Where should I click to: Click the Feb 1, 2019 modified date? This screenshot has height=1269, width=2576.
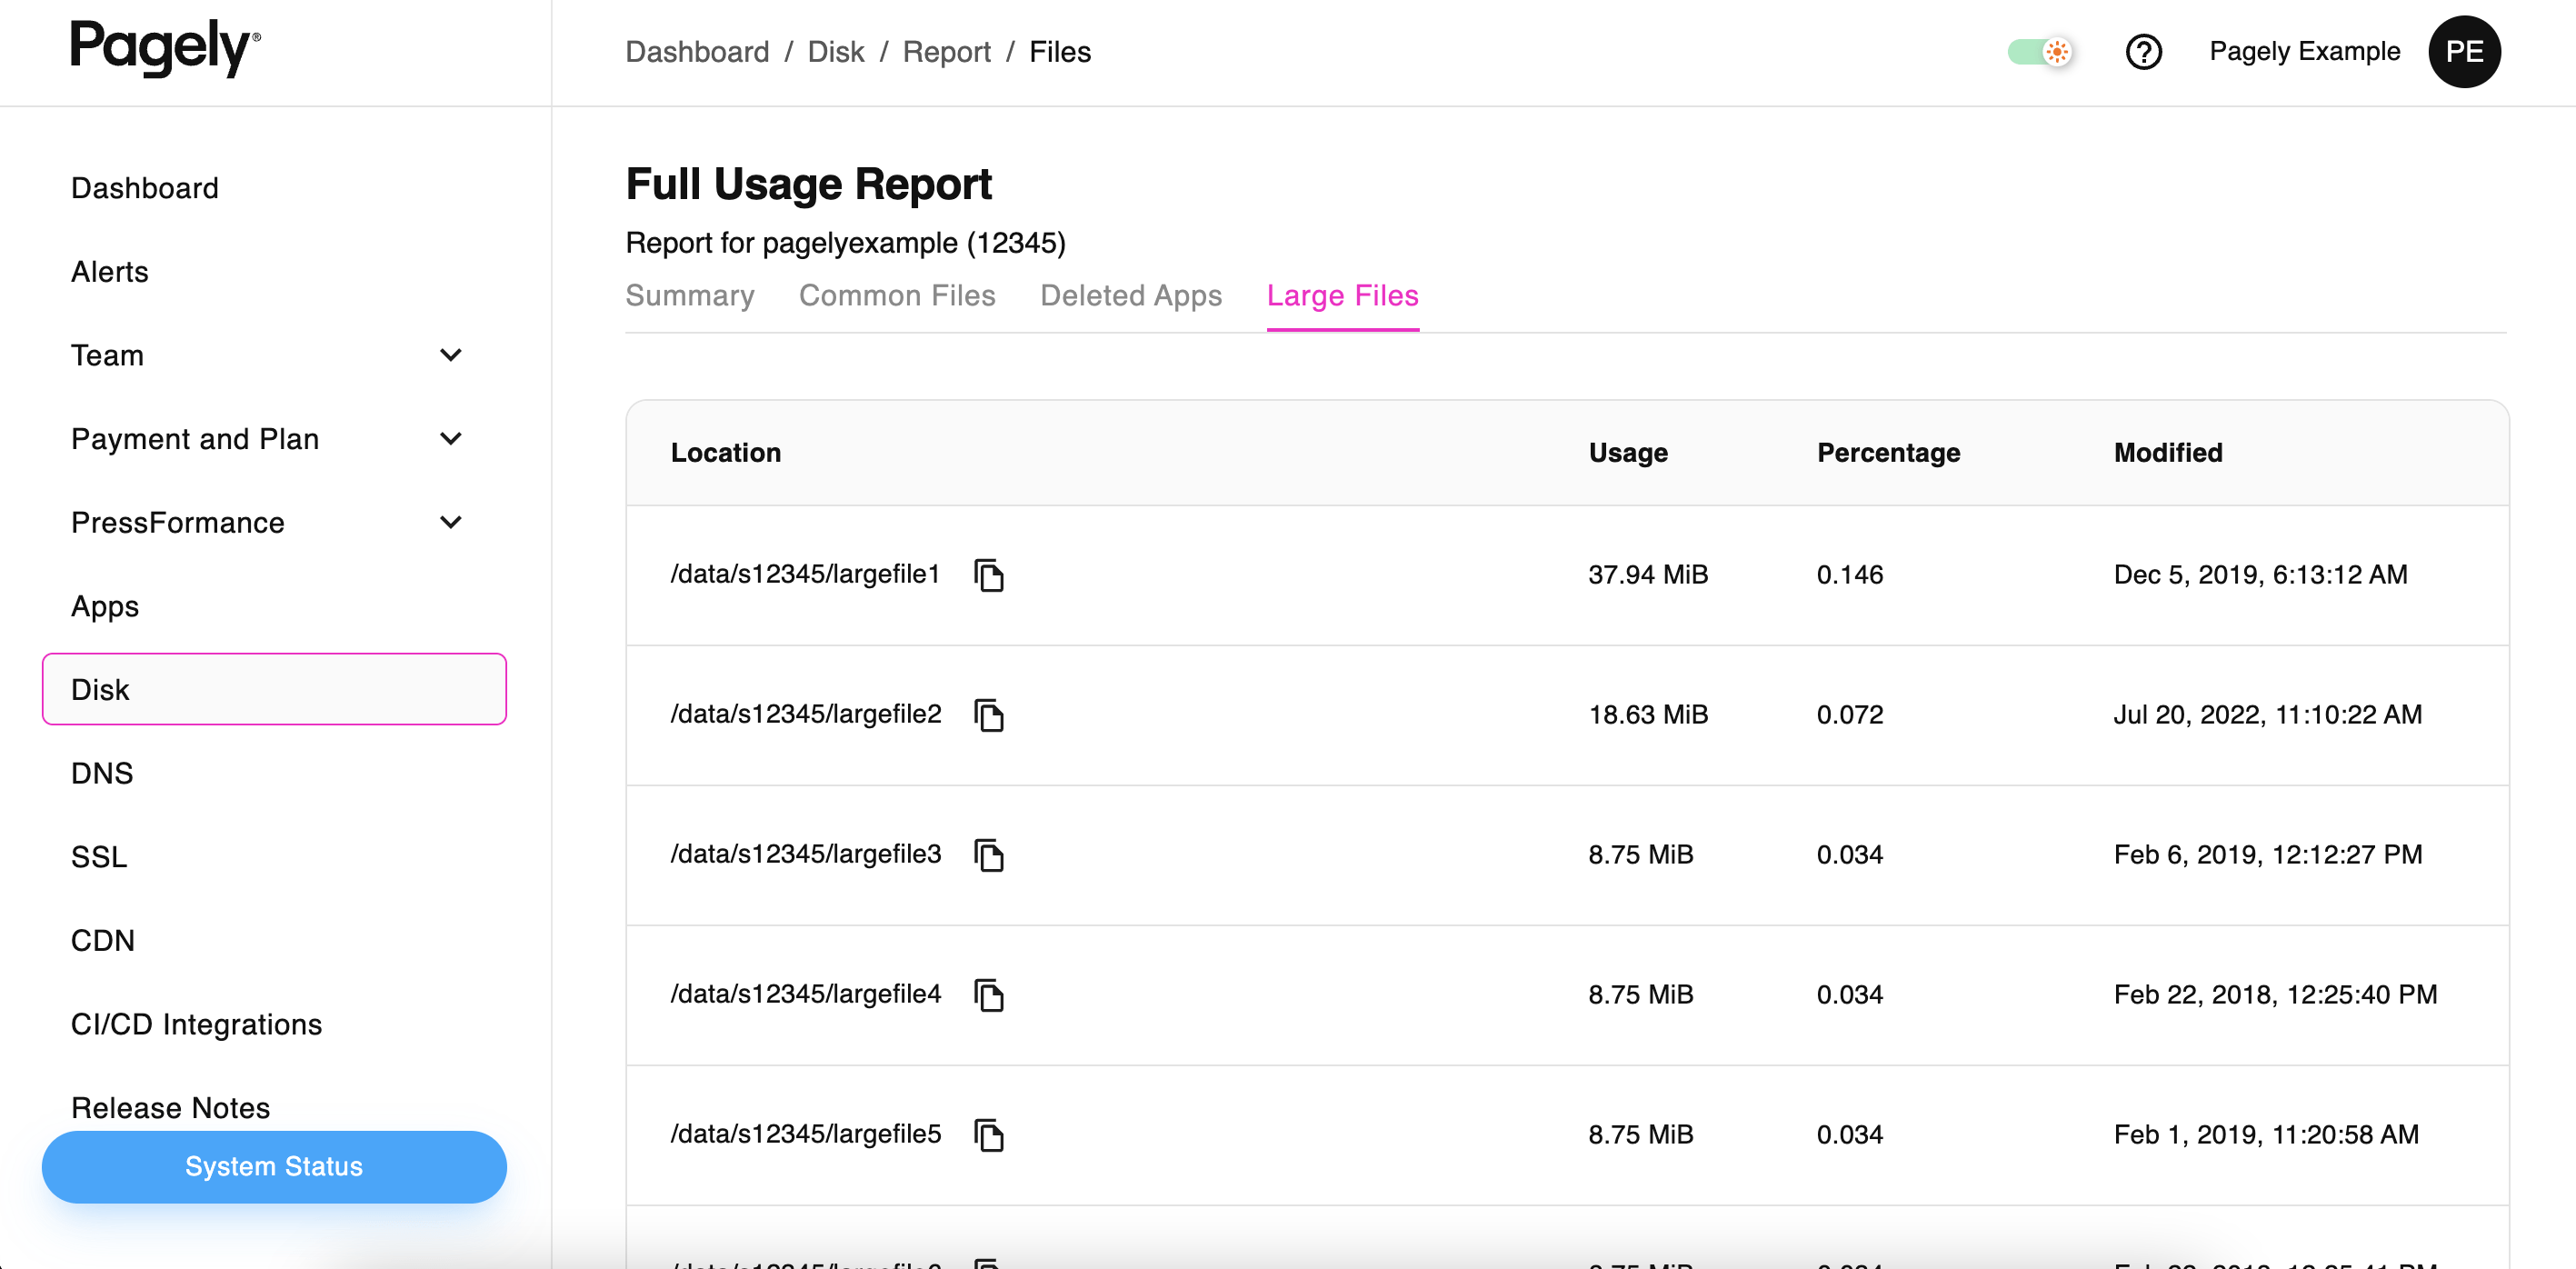click(x=2266, y=1135)
